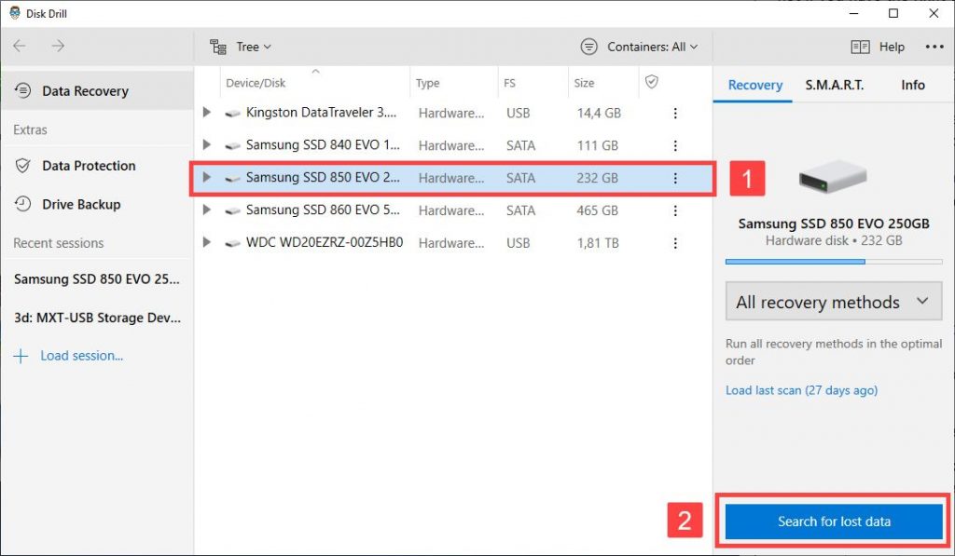Image resolution: width=955 pixels, height=556 pixels.
Task: Open Load last scan from 27 days ago
Action: pyautogui.click(x=801, y=390)
